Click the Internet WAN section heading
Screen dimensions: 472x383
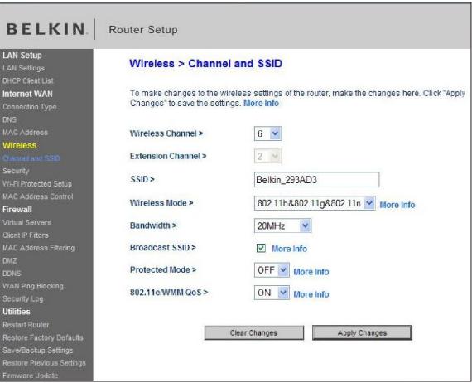(x=27, y=94)
